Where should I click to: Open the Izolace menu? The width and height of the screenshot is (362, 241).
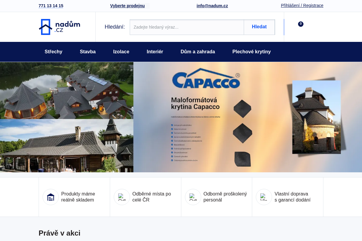click(121, 52)
